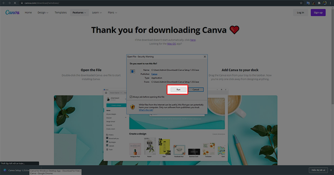This screenshot has height=175, width=334.
Task: Click the Log in button
Action: (x=301, y=13)
